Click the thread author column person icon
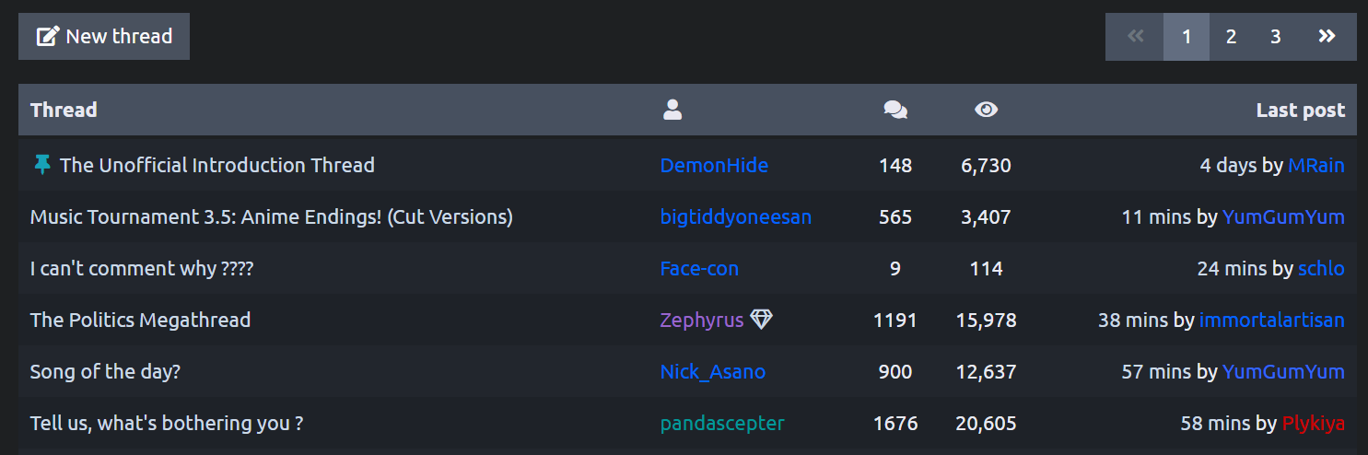Viewport: 1368px width, 455px height. [x=672, y=111]
